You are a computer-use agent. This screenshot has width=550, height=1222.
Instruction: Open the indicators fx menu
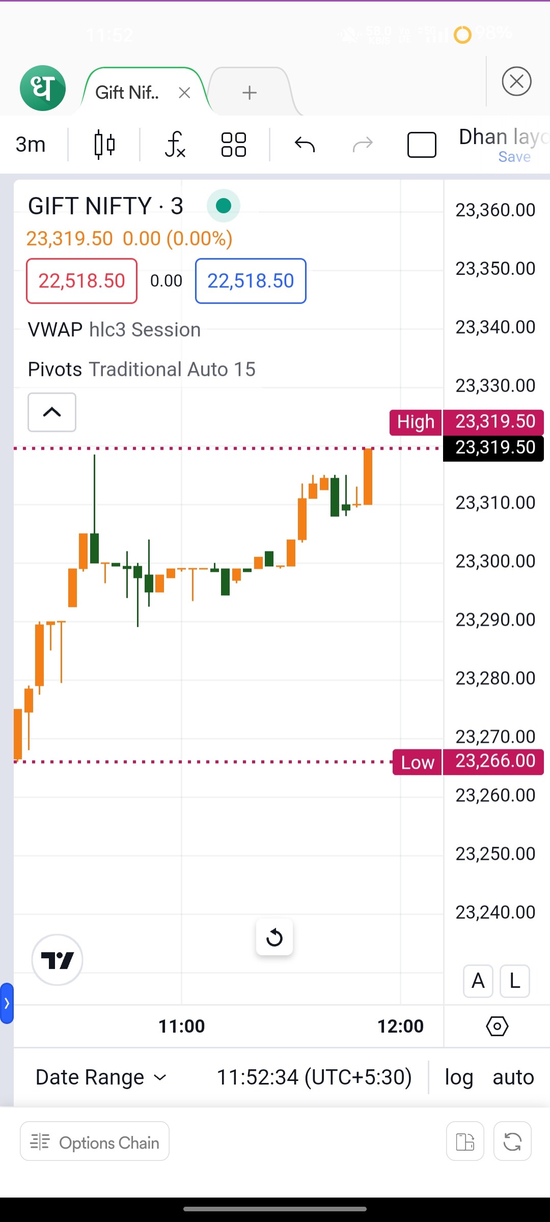175,145
